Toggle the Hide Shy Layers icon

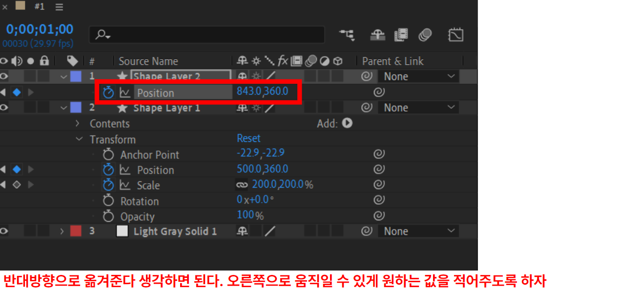[x=377, y=35]
